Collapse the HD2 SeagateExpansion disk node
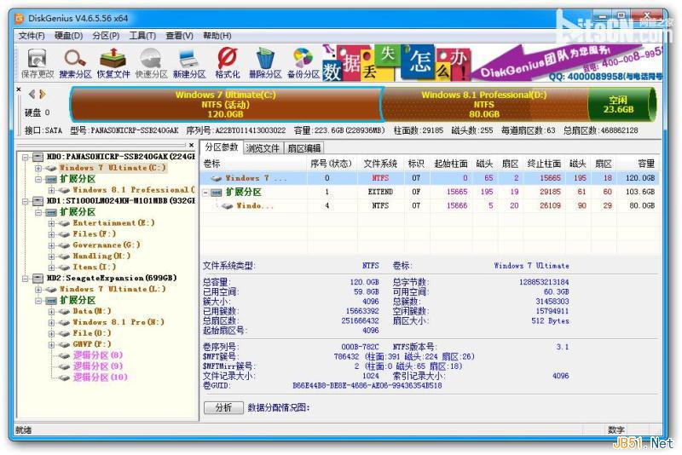The width and height of the screenshot is (682, 455). pyautogui.click(x=26, y=278)
